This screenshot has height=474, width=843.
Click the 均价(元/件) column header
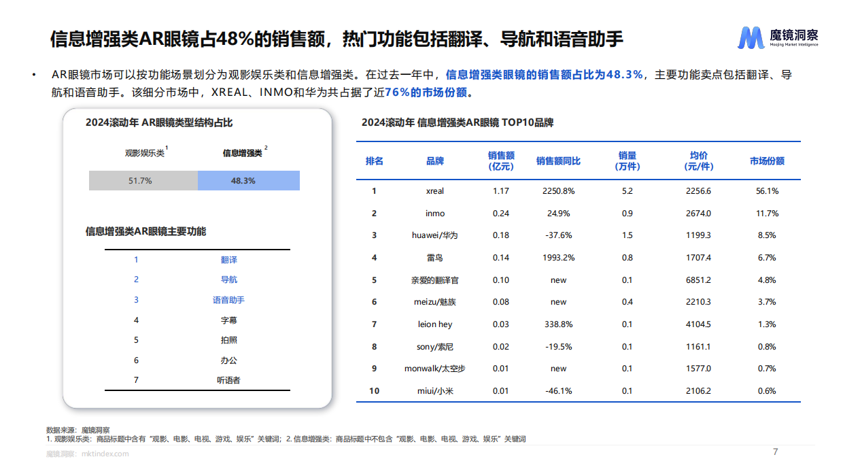(x=698, y=161)
